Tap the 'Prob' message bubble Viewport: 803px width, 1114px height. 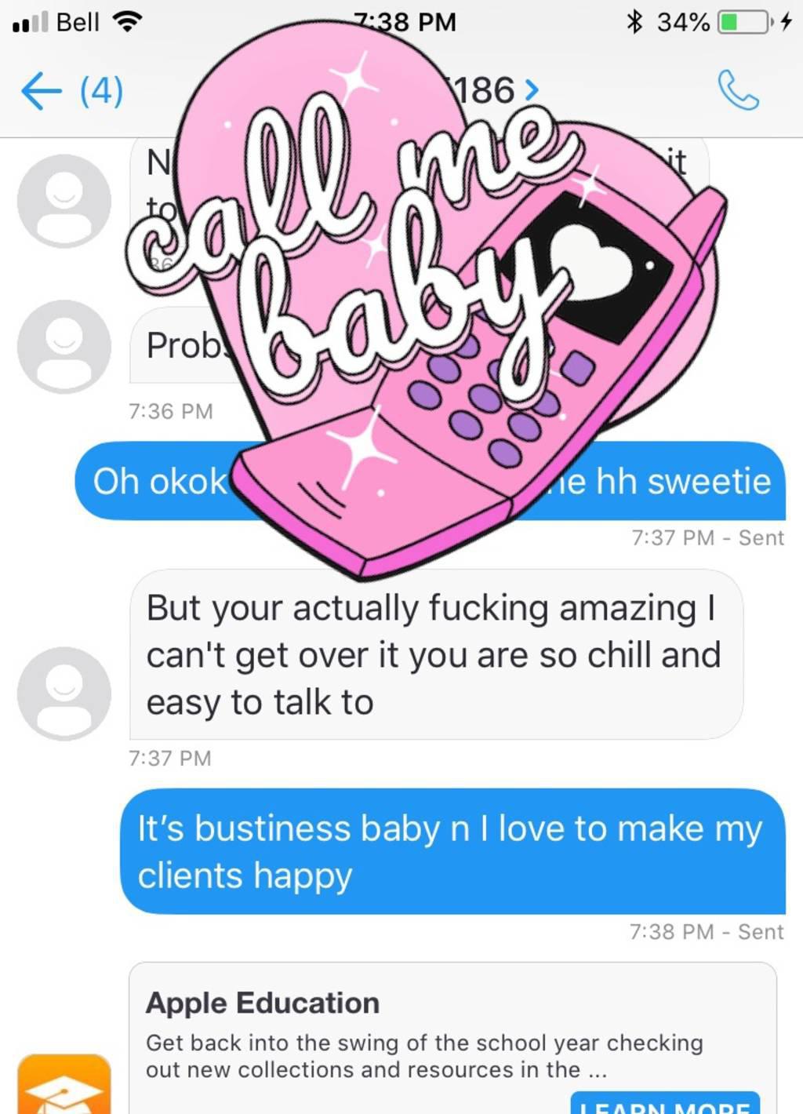[188, 345]
